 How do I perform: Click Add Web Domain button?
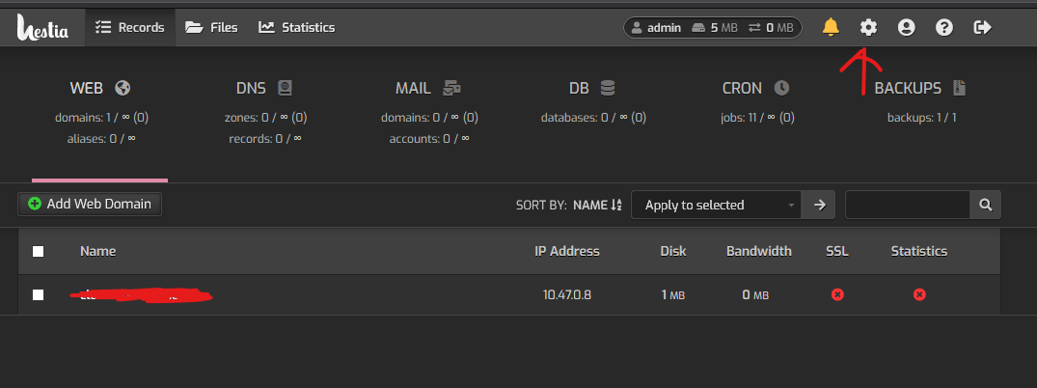[x=90, y=204]
